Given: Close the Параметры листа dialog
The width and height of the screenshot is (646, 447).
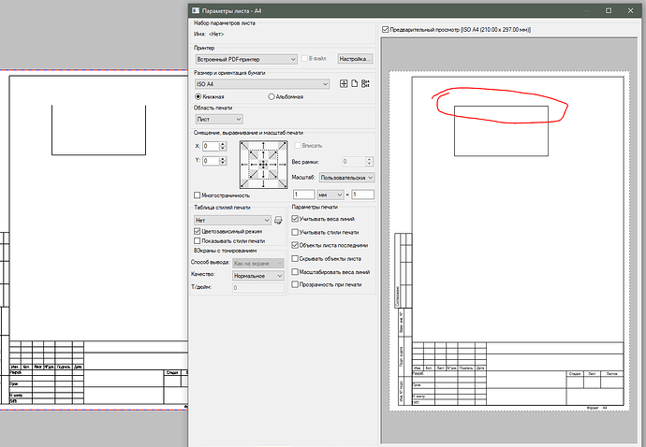Looking at the screenshot, I should tap(629, 9).
